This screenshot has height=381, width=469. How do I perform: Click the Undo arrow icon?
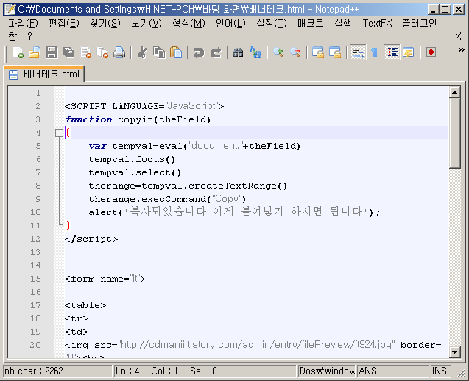[x=199, y=52]
